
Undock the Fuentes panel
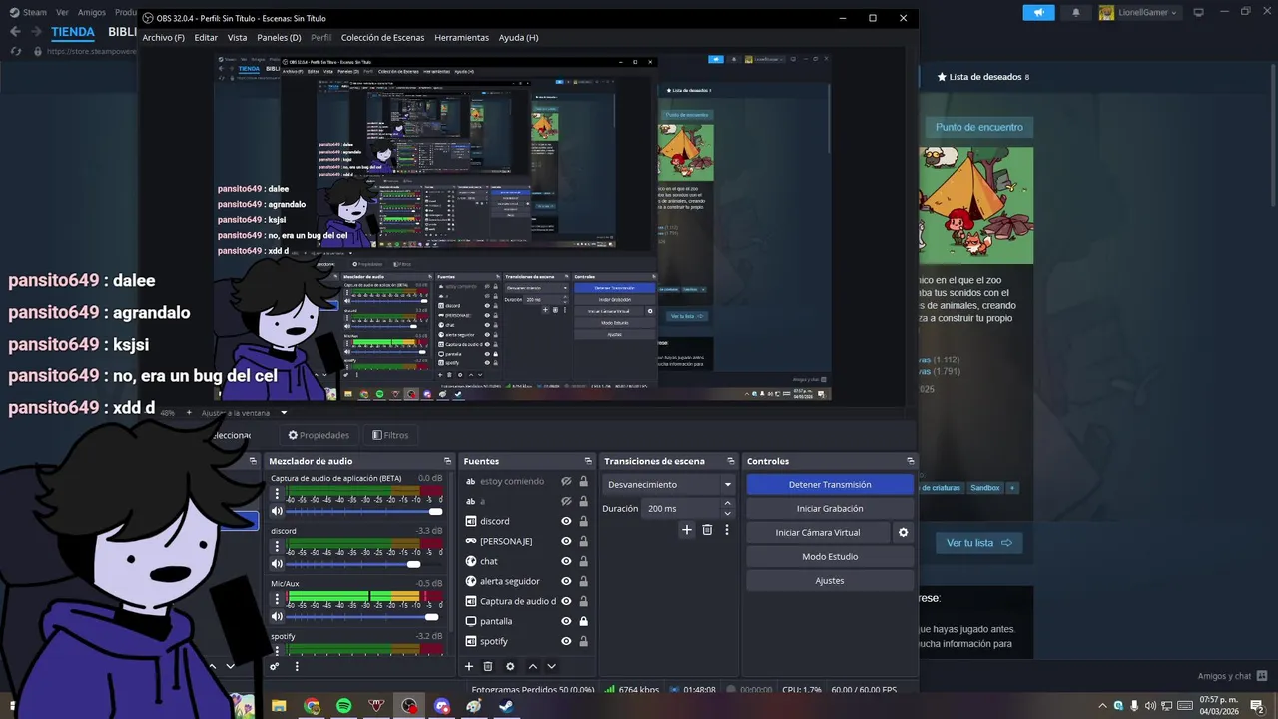[589, 461]
